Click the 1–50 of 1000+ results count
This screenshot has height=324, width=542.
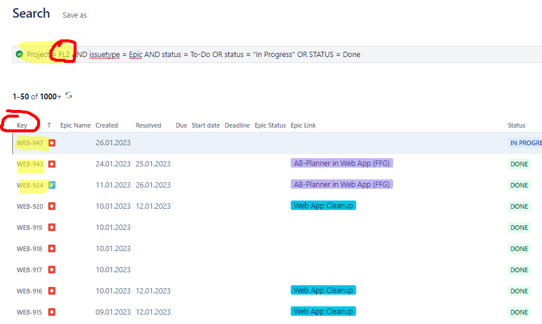(x=37, y=96)
